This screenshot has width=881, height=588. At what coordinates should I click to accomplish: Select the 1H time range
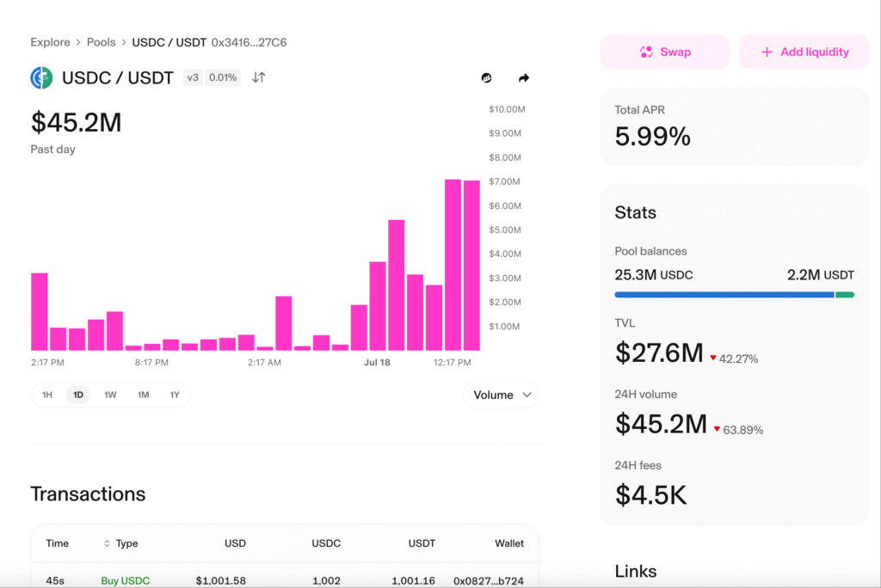click(47, 395)
